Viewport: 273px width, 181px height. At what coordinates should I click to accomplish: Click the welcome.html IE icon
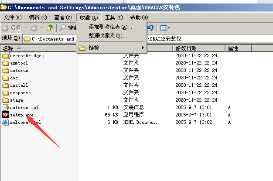click(6, 122)
